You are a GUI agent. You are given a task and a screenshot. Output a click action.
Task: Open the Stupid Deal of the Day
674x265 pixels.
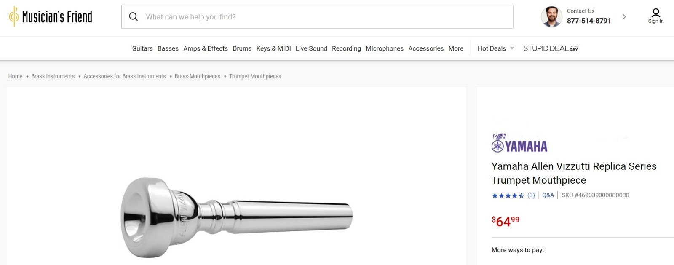[x=551, y=48]
